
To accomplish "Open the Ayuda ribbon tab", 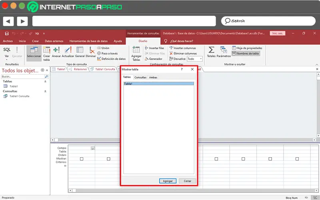I will pos(118,41).
